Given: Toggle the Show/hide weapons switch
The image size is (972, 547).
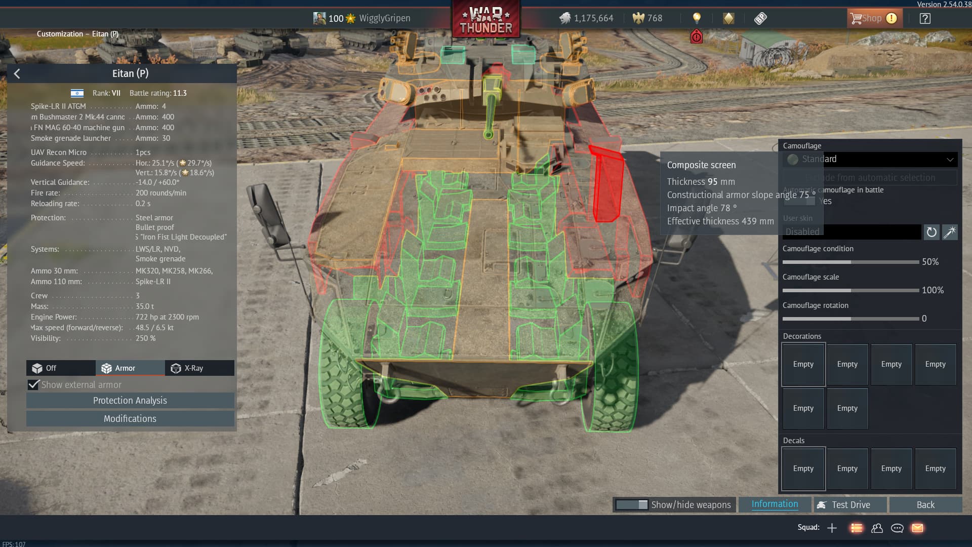Looking at the screenshot, I should click(631, 505).
